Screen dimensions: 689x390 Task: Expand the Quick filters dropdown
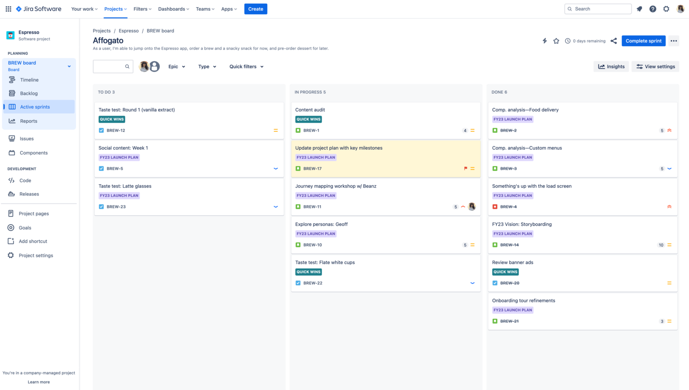pos(246,66)
